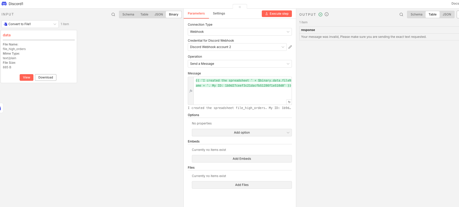Switch input view to Binary
This screenshot has width=459, height=207.
pyautogui.click(x=173, y=14)
